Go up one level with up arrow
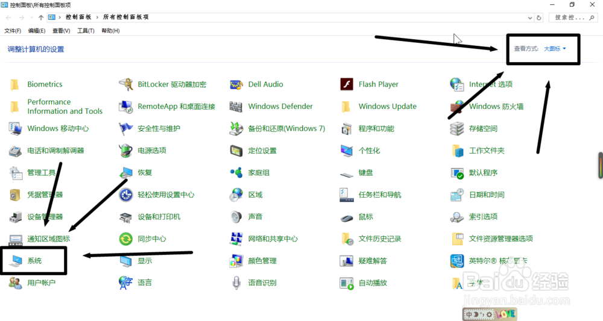This screenshot has height=321, width=603. [41, 17]
